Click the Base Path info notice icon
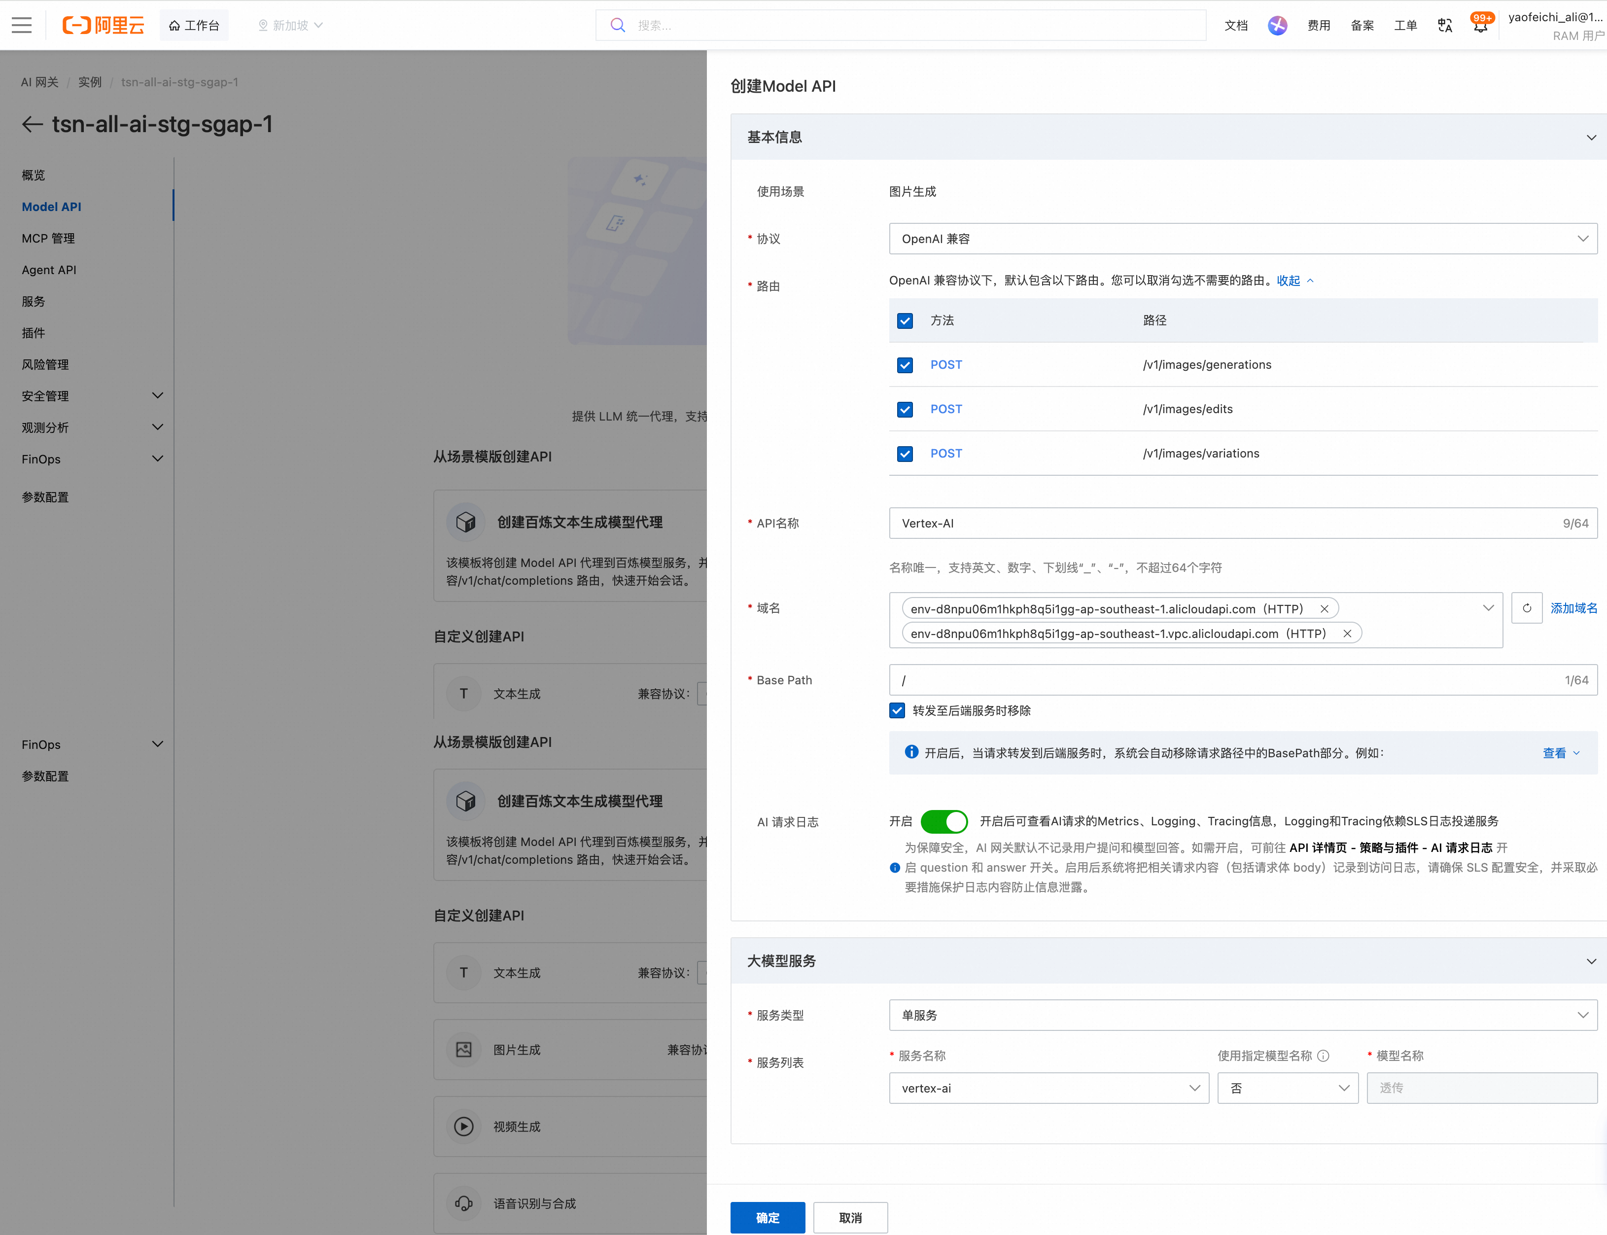1607x1235 pixels. (911, 751)
